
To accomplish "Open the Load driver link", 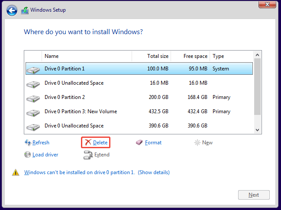I will click(45, 155).
